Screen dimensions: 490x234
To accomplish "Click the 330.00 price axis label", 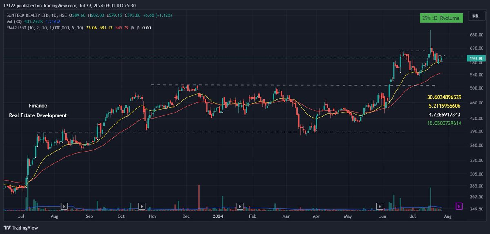I will (x=477, y=161).
